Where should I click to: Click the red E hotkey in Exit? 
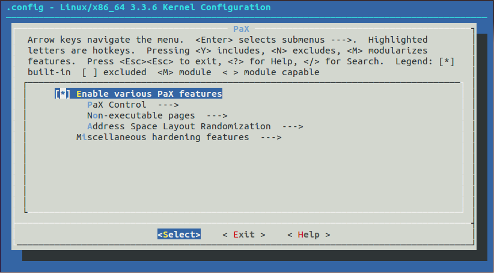[236, 235]
